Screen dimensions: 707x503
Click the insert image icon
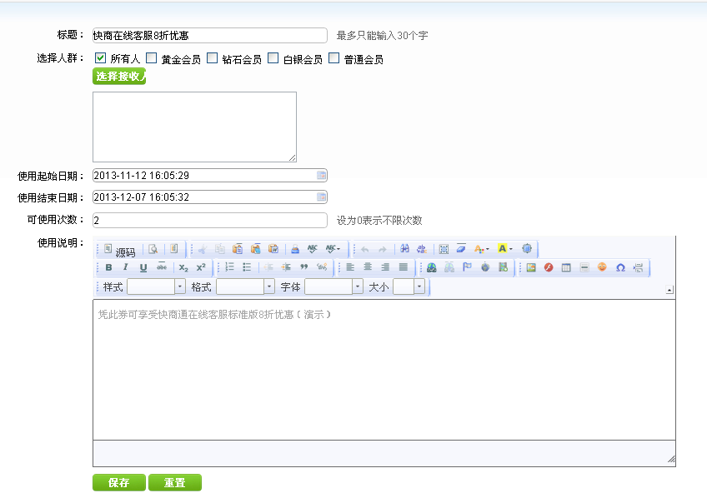[x=530, y=267]
